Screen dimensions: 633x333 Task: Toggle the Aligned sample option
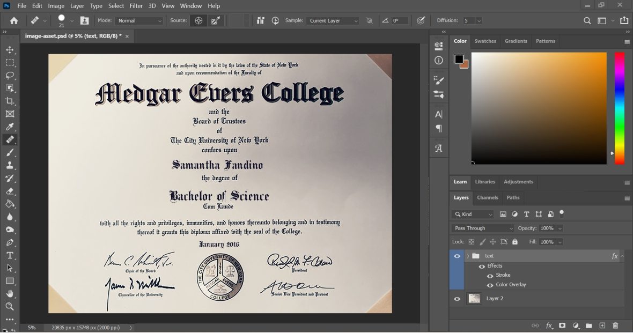[x=260, y=20]
